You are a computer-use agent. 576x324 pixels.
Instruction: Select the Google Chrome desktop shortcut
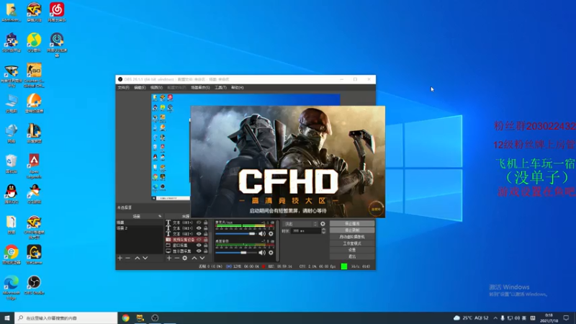pos(12,255)
